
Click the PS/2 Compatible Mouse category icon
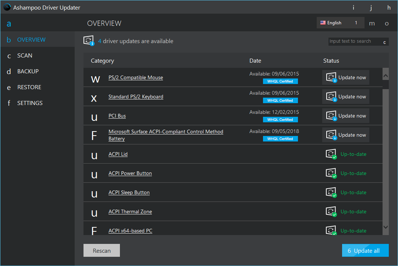coord(95,79)
